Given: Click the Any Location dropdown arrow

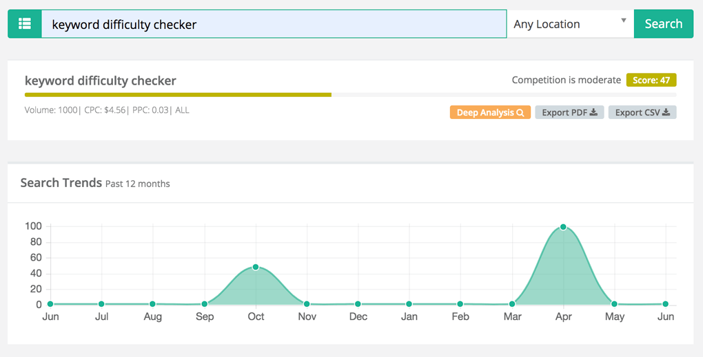Looking at the screenshot, I should click(x=624, y=21).
